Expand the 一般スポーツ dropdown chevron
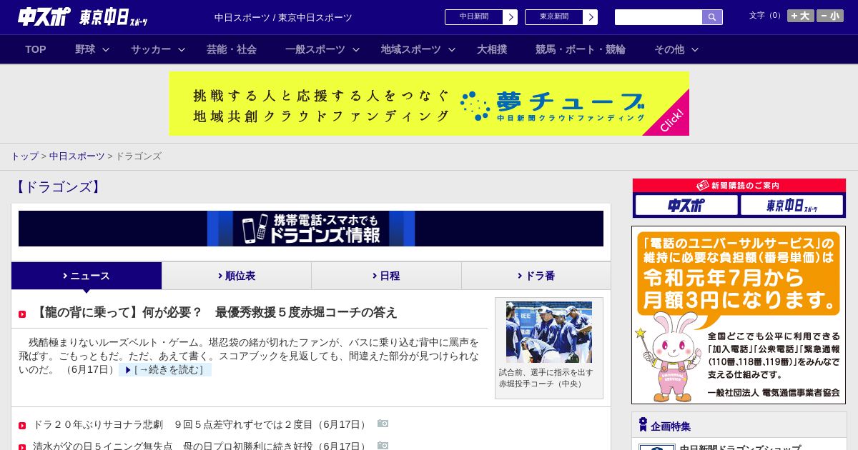Image resolution: width=858 pixels, height=450 pixels. coord(356,50)
